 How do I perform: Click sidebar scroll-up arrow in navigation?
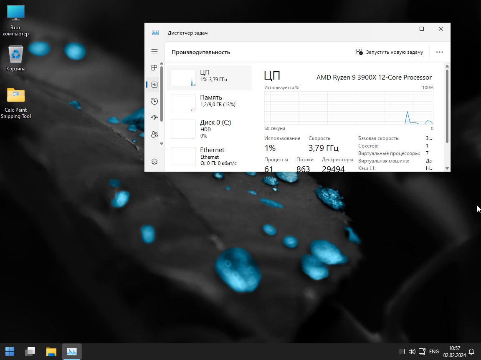[x=162, y=63]
